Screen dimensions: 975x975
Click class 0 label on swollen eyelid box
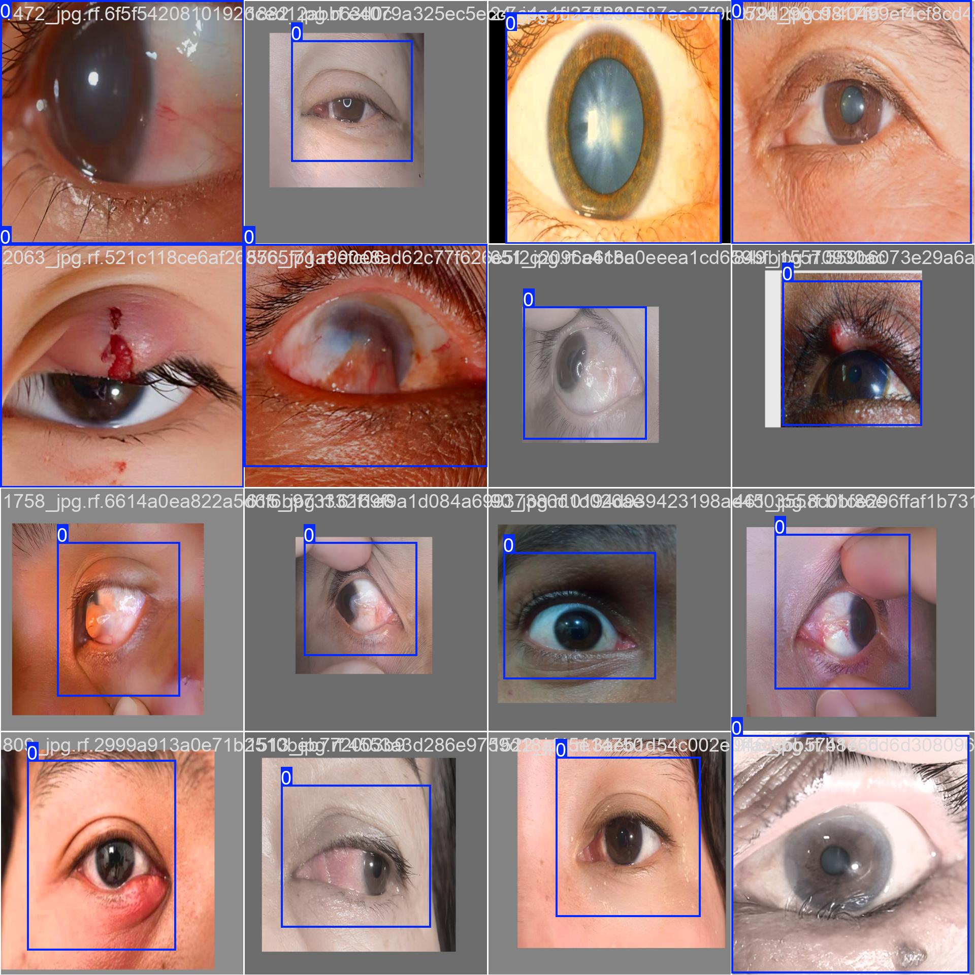click(32, 753)
